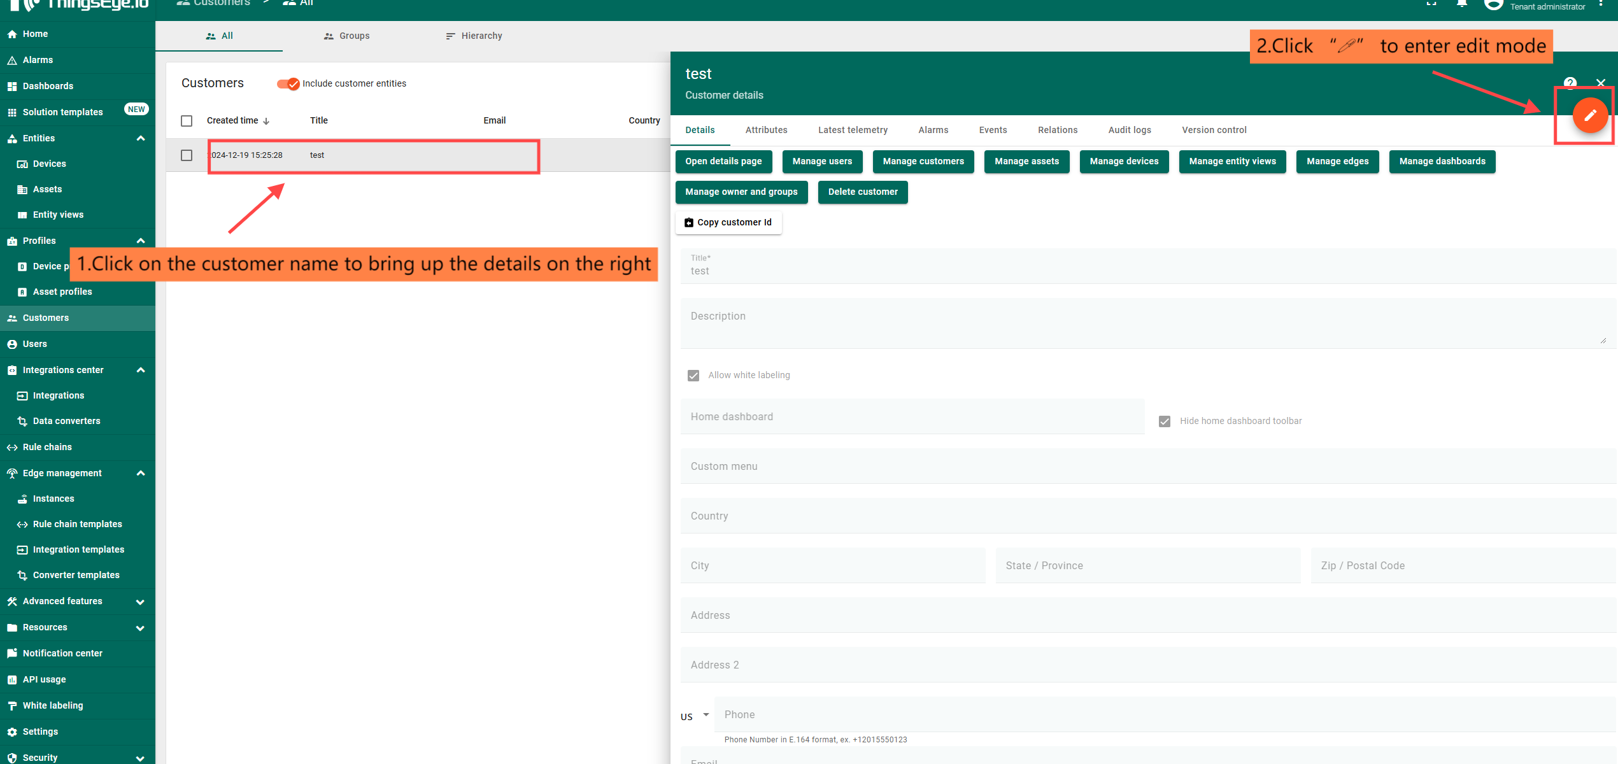
Task: Collapse the Entities sidebar section
Action: (141, 138)
